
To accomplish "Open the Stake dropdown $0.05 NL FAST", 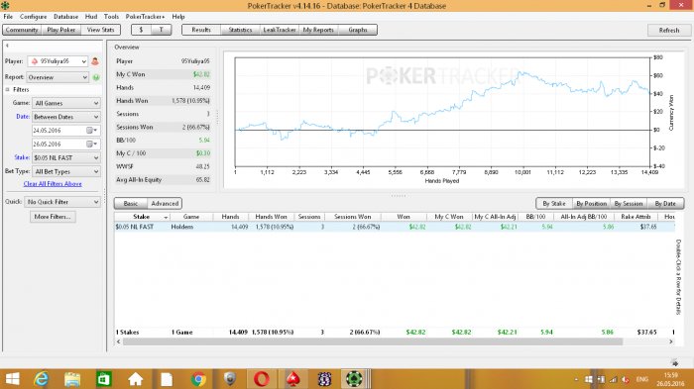I will [66, 157].
